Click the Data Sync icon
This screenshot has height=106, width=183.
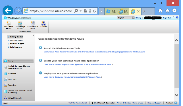pyautogui.click(x=5, y=79)
